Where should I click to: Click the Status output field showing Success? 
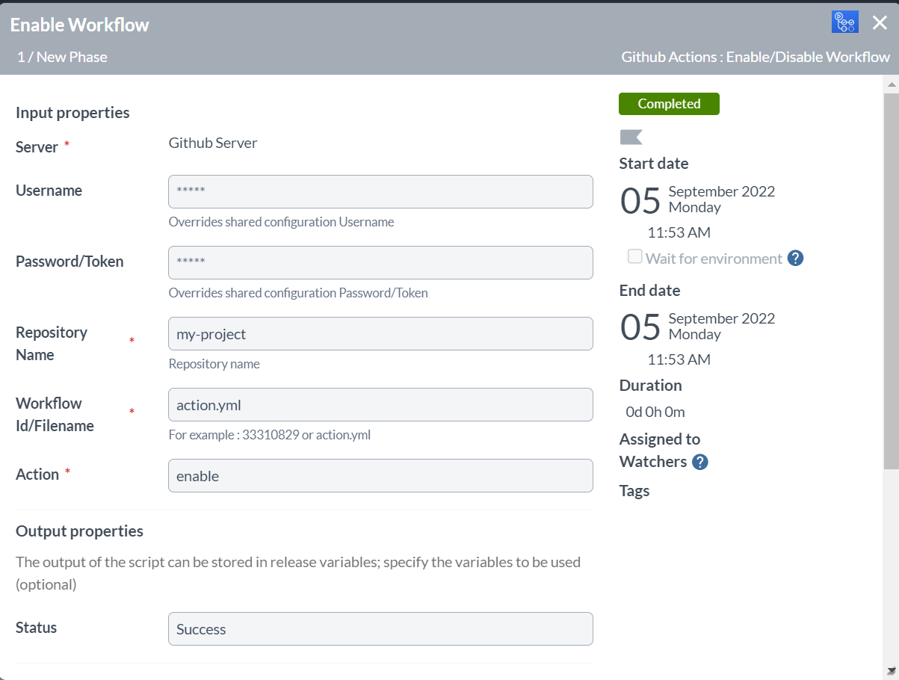click(380, 629)
